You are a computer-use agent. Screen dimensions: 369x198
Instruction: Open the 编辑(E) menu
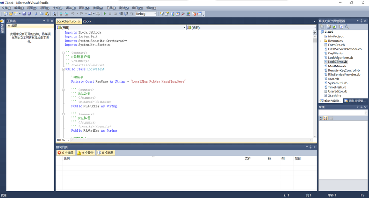pos(19,8)
